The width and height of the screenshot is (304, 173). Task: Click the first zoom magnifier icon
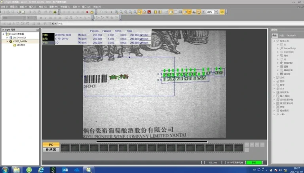point(116,12)
